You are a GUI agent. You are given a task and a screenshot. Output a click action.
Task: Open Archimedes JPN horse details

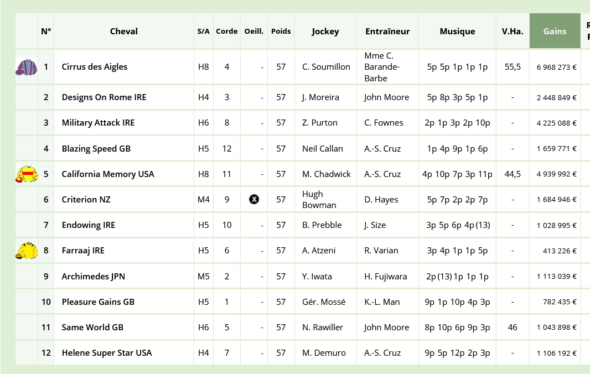point(94,277)
